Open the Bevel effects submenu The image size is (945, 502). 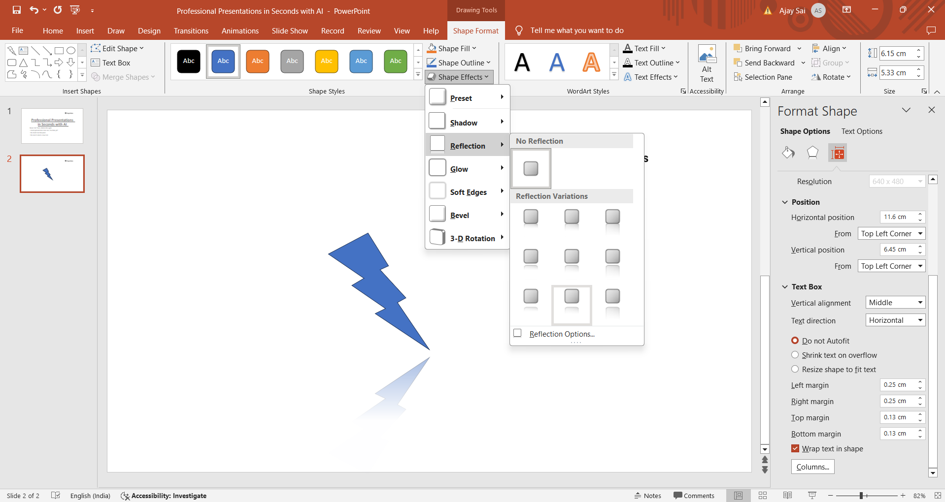[467, 215]
